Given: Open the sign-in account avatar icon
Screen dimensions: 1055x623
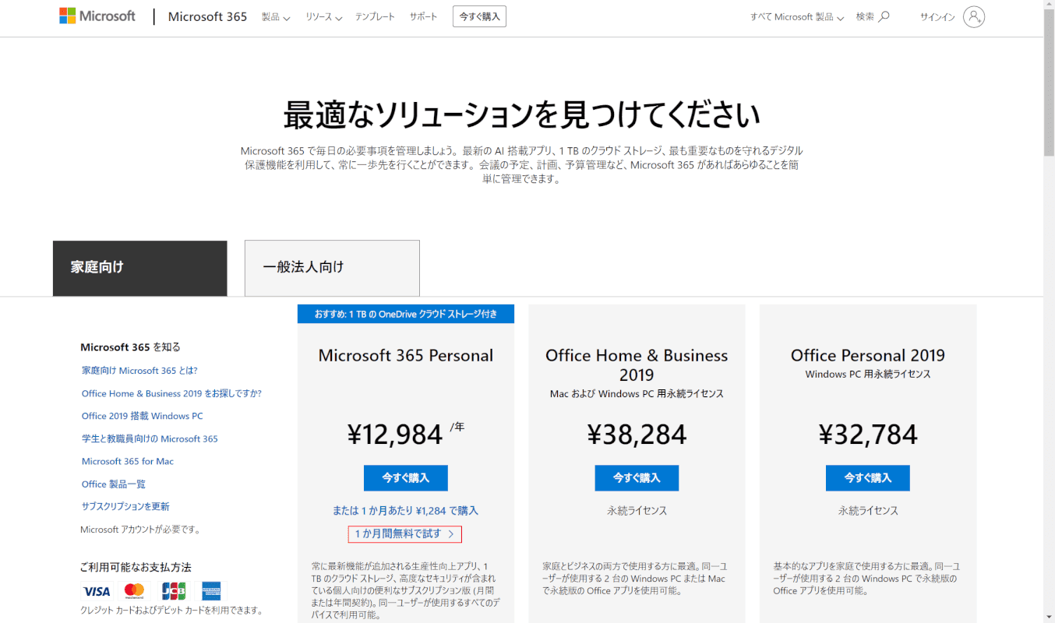Looking at the screenshot, I should pyautogui.click(x=974, y=16).
